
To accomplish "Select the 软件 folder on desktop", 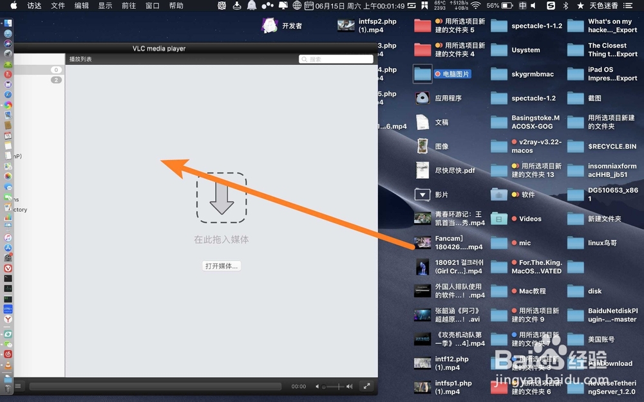I will [513, 194].
